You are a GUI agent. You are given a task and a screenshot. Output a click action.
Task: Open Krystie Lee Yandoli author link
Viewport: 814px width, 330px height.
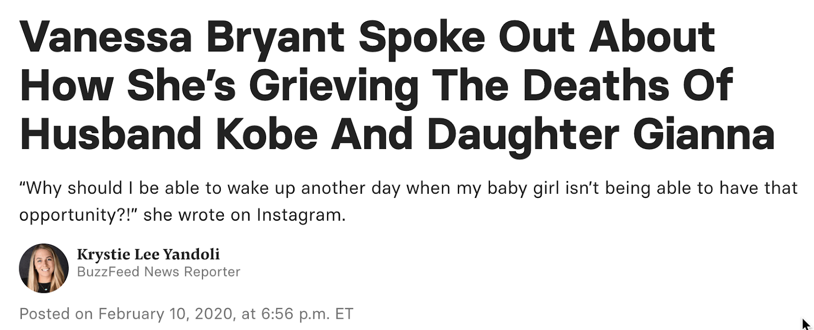click(x=148, y=254)
